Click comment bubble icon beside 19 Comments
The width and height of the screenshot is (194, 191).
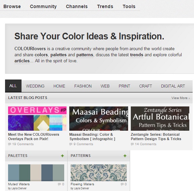pos(9,144)
